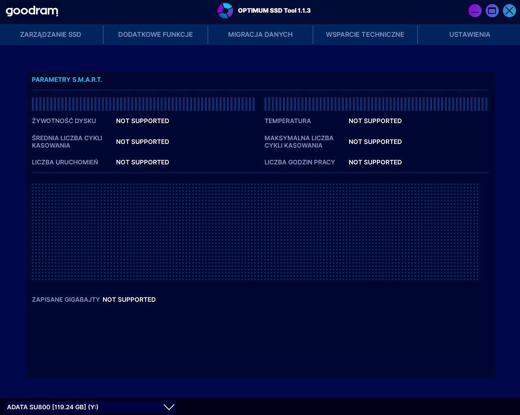Screen dimensions: 520x415
Task: Go to the MIGRACJA DANYCH tab
Action: click(260, 34)
